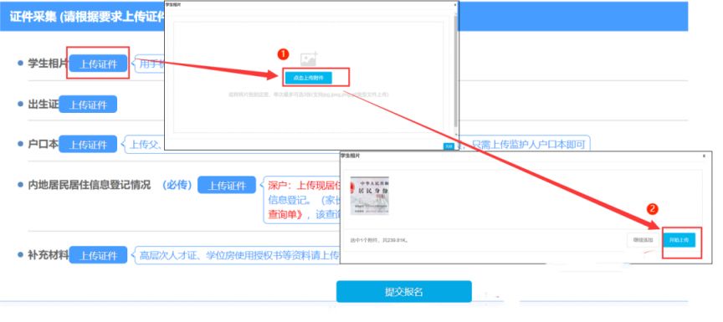
Task: Click the 内地居民居住信息登记情况 label
Action: pos(90,185)
